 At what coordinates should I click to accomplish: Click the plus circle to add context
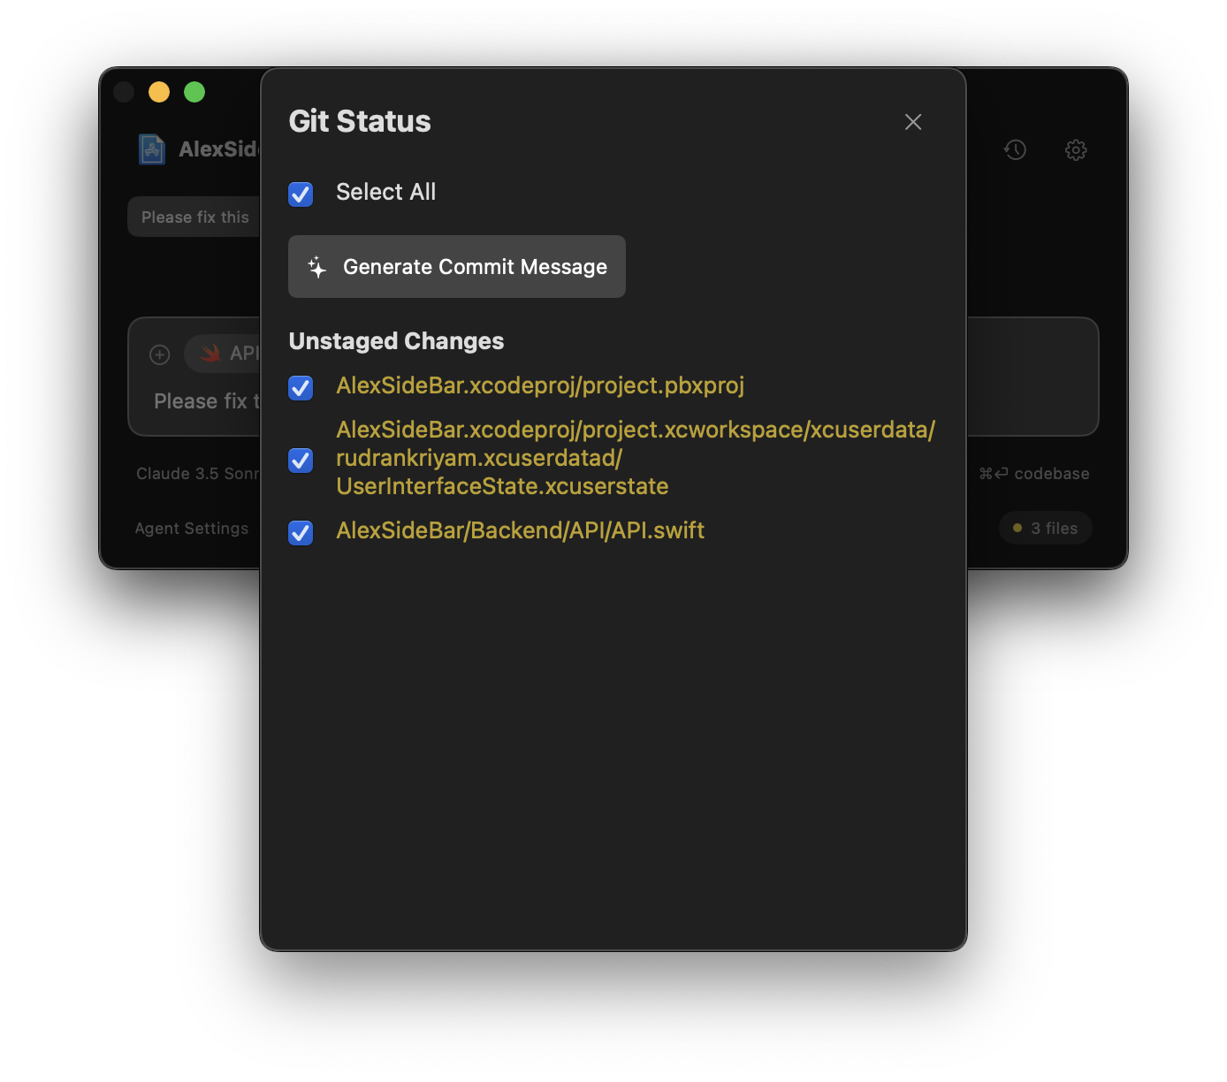[x=159, y=354]
